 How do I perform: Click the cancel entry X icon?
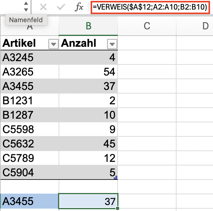(43, 7)
